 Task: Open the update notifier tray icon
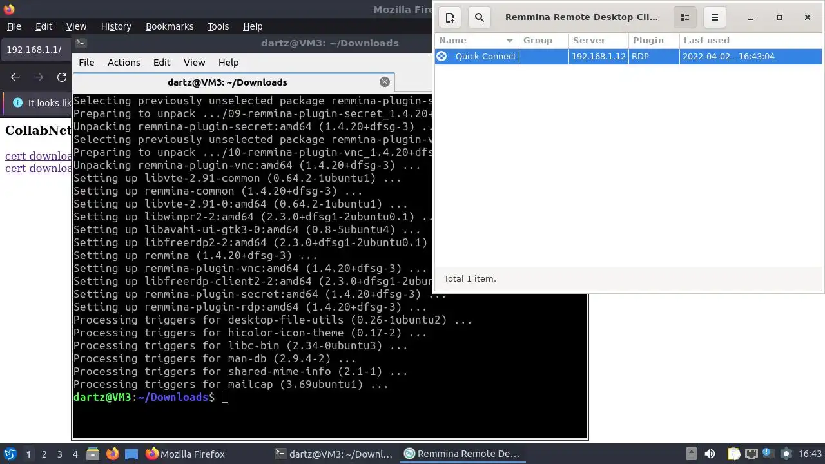(x=768, y=454)
